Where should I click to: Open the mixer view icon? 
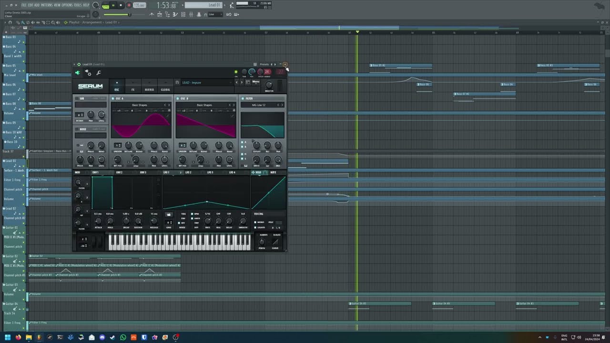[190, 14]
